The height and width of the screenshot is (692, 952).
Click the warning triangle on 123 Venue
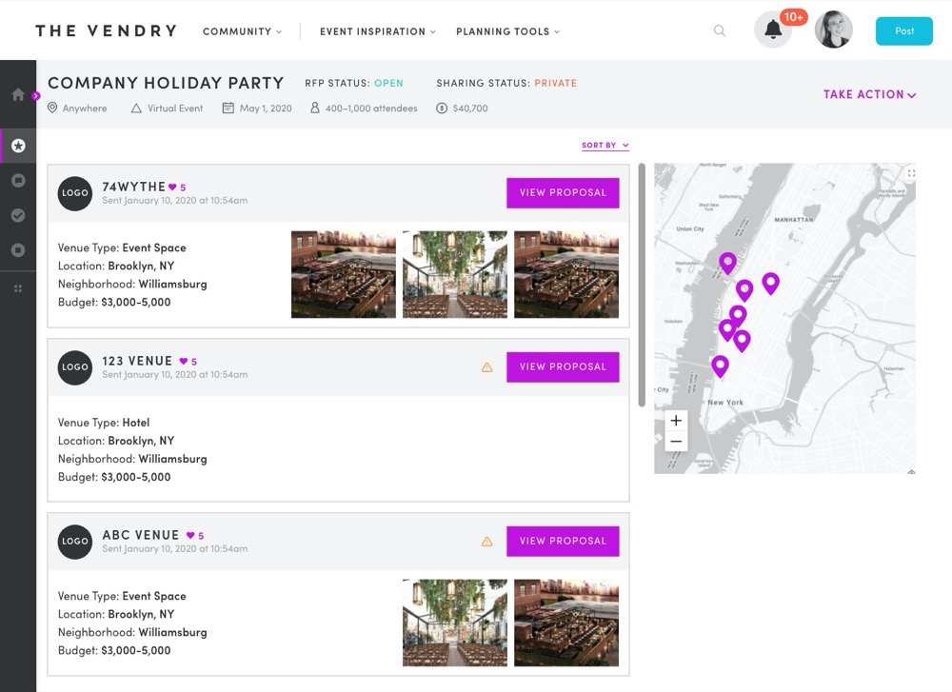pyautogui.click(x=487, y=367)
